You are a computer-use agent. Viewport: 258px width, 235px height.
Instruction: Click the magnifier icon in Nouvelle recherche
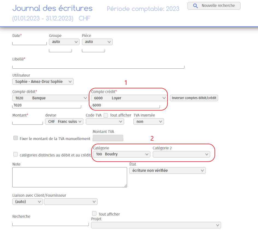pos(195,6)
